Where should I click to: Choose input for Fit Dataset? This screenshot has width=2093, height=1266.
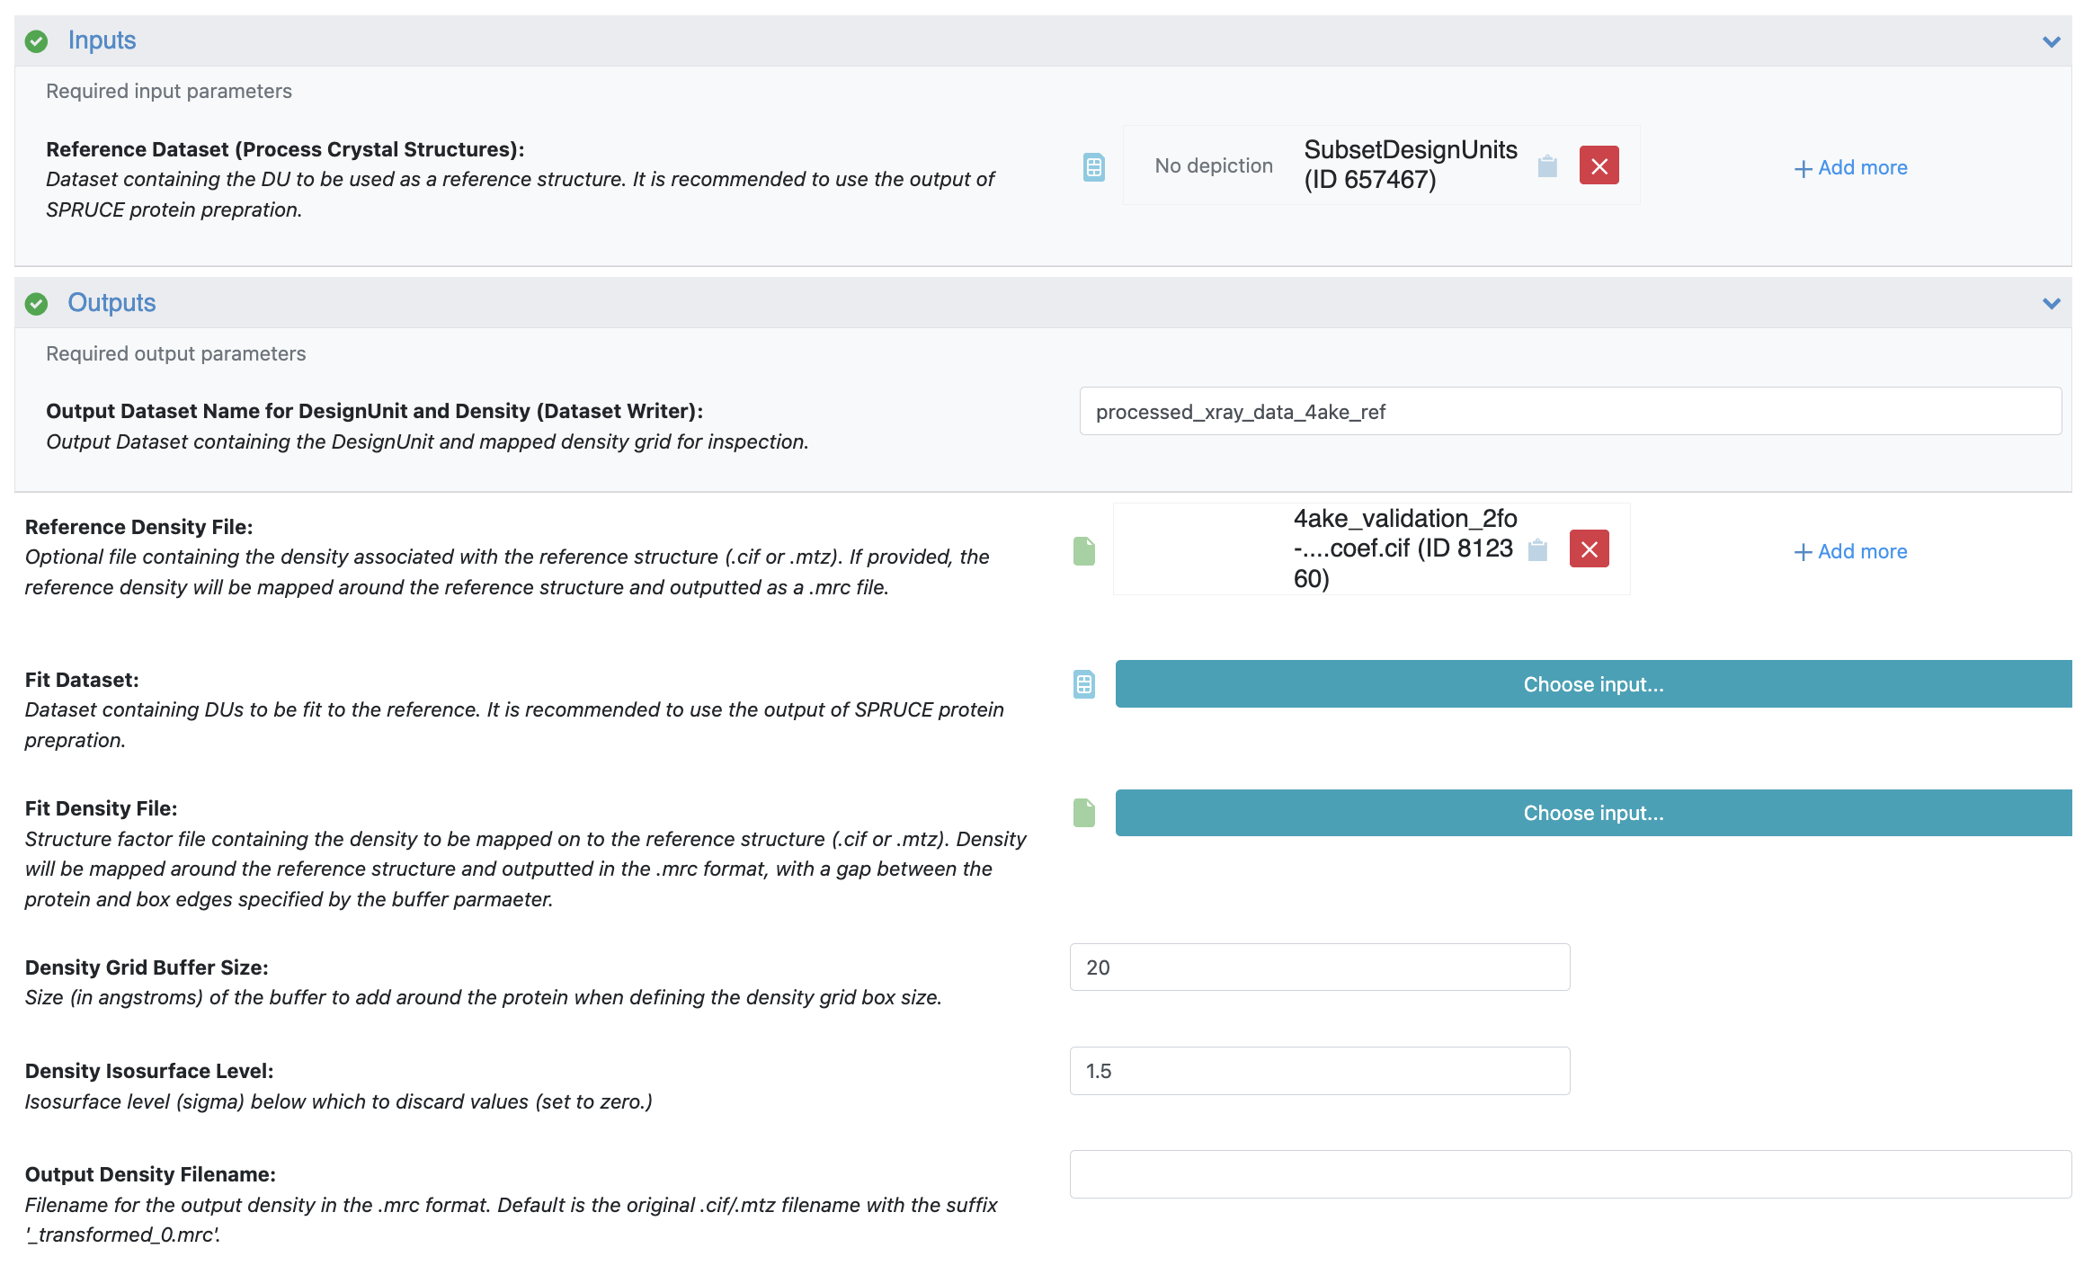(1592, 684)
